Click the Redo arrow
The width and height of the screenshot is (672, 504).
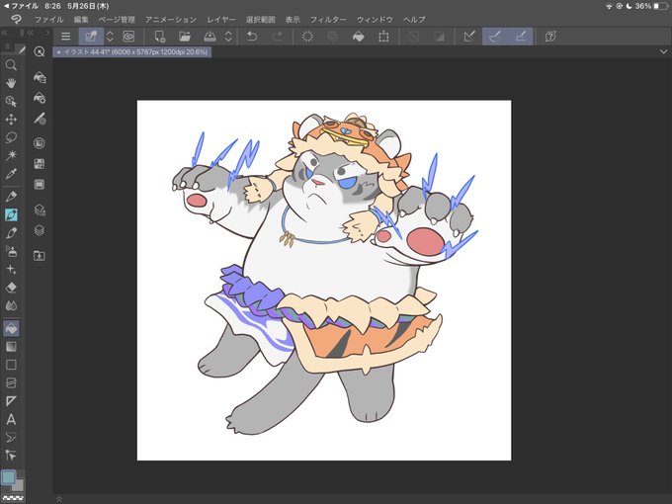click(x=278, y=37)
